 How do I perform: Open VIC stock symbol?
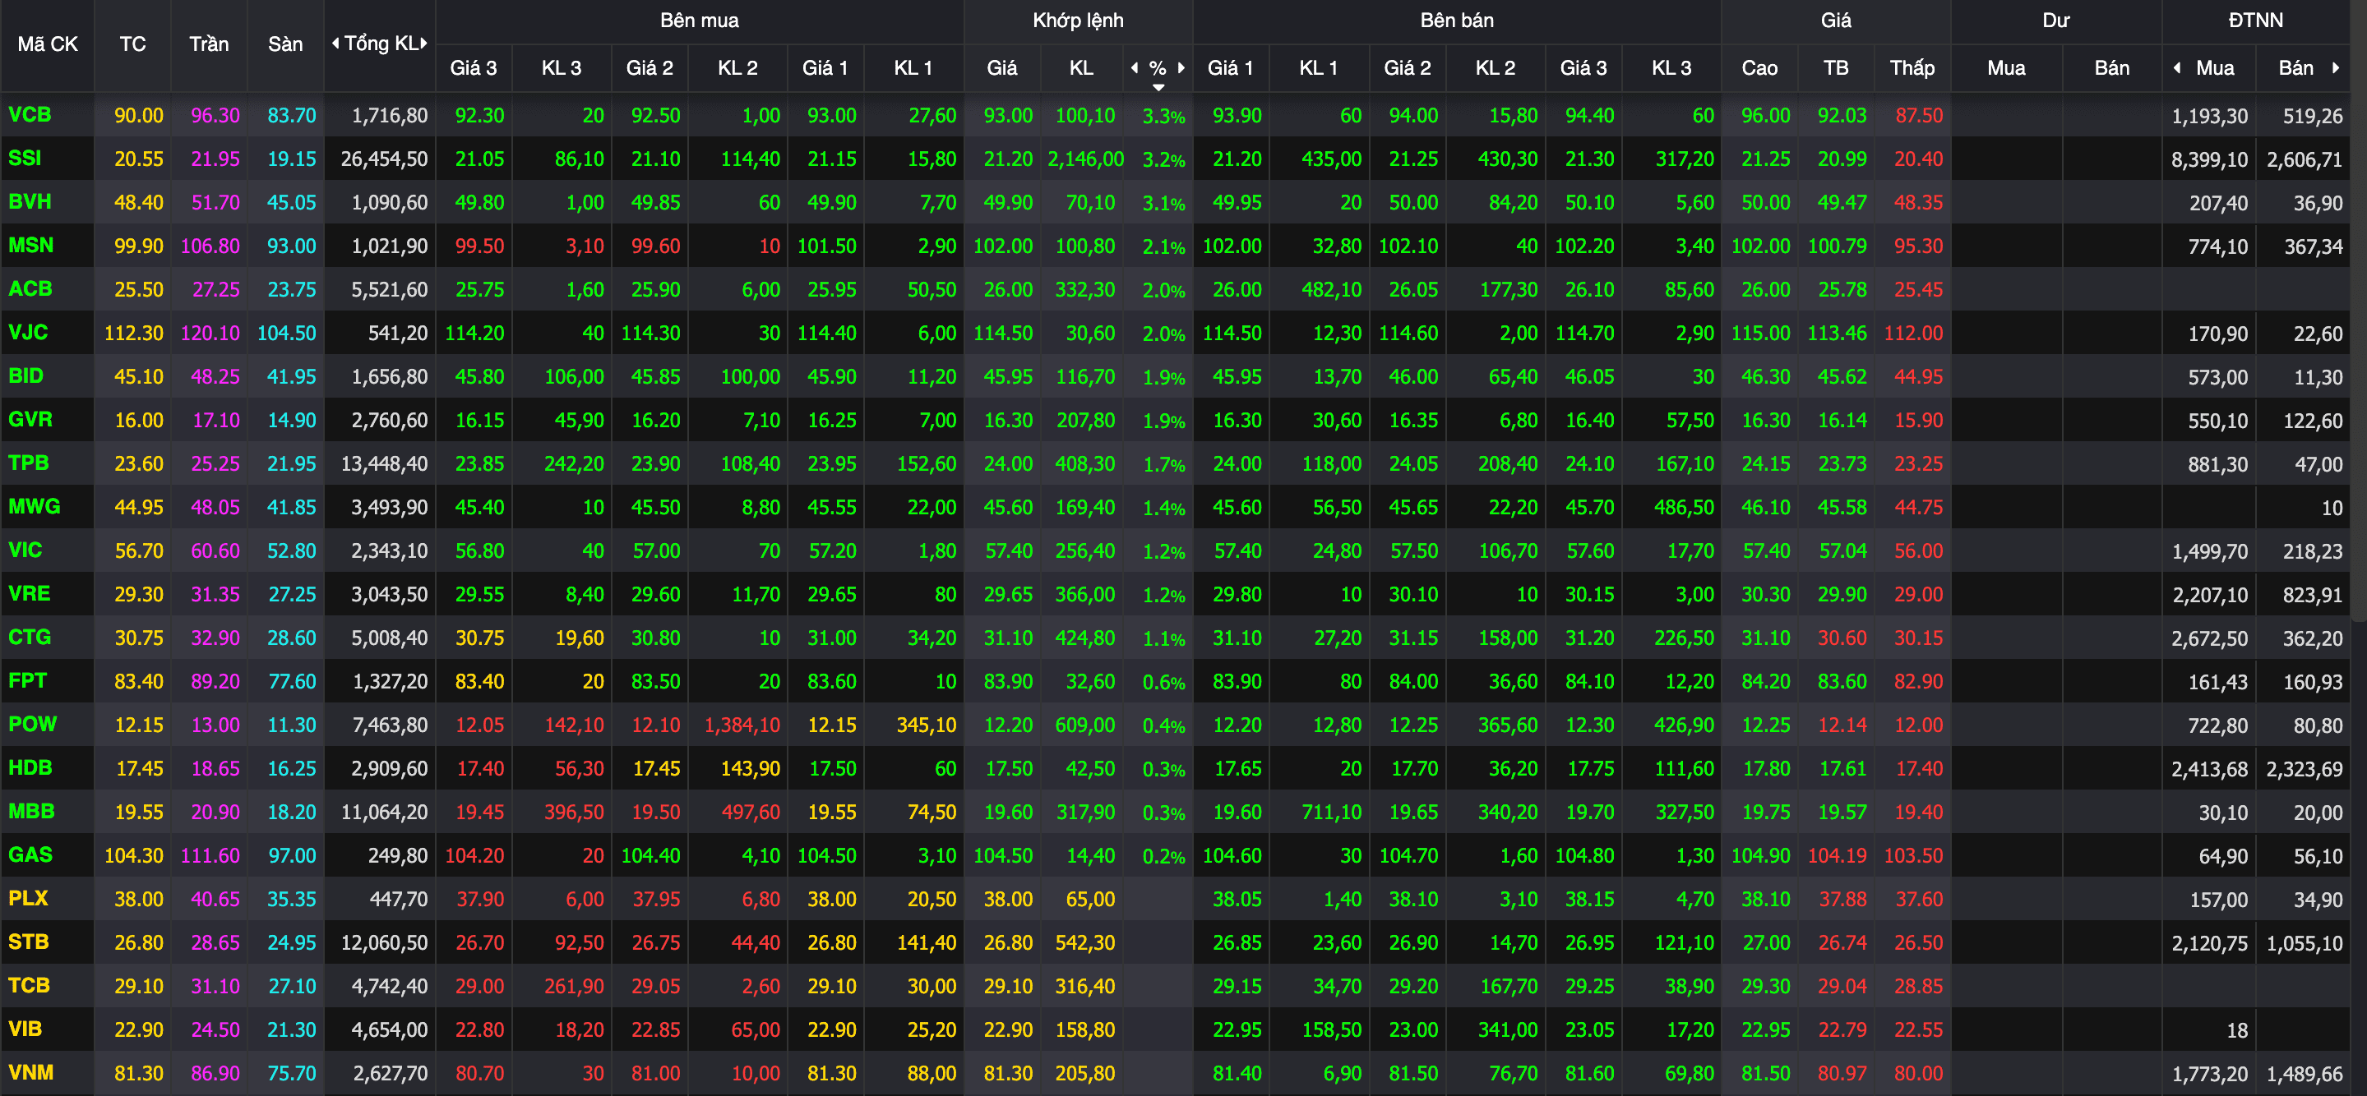tap(25, 550)
